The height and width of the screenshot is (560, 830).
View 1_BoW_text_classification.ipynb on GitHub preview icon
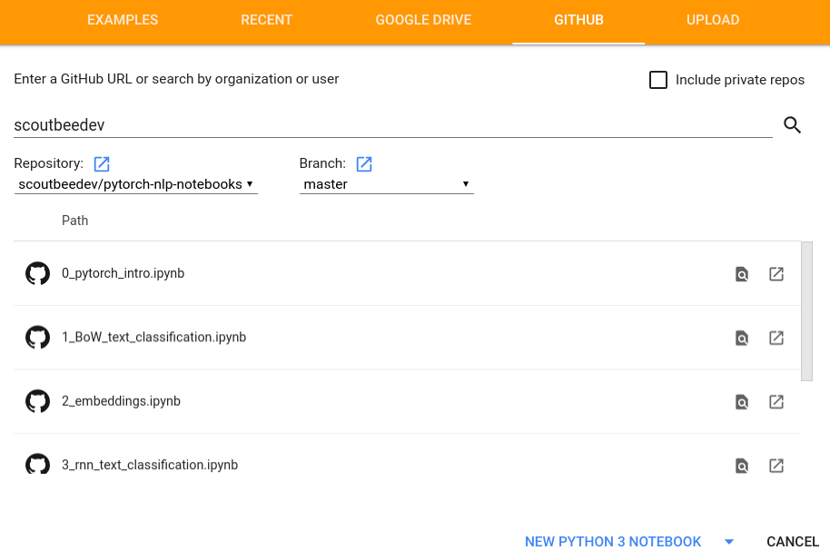[742, 338]
